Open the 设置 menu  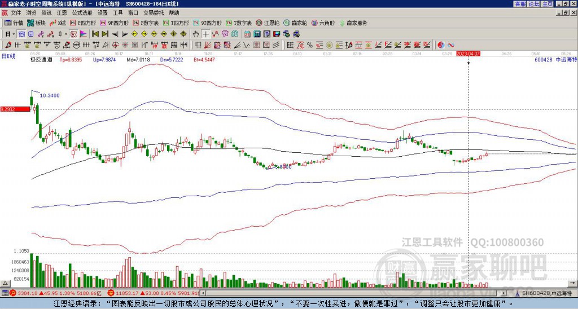coord(103,13)
